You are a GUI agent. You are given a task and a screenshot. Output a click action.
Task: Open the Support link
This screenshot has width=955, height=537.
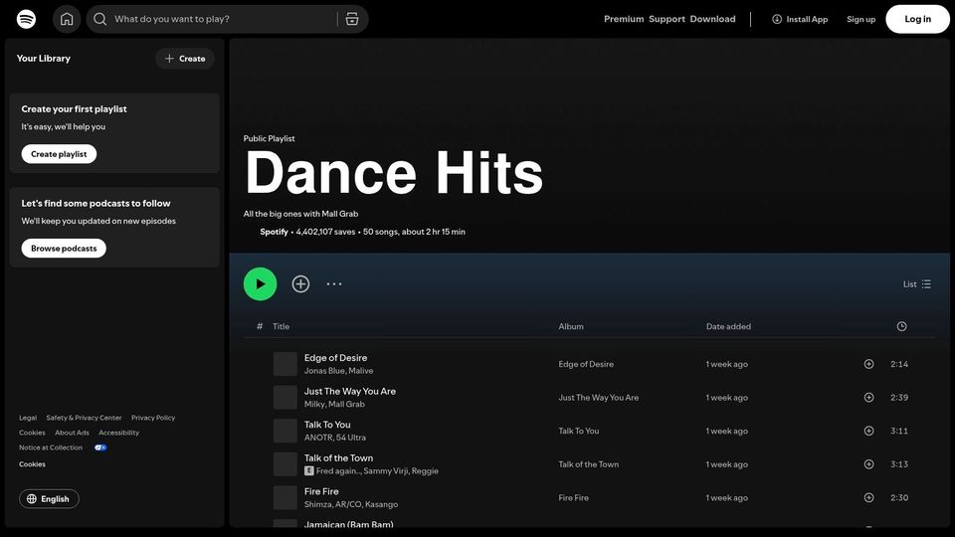coord(667,19)
